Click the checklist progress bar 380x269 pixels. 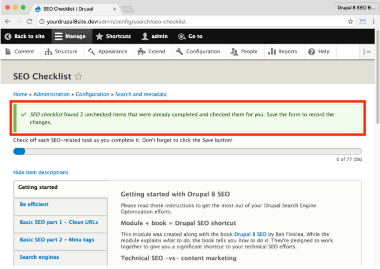[187, 152]
